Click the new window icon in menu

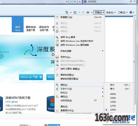tap(57, 17)
